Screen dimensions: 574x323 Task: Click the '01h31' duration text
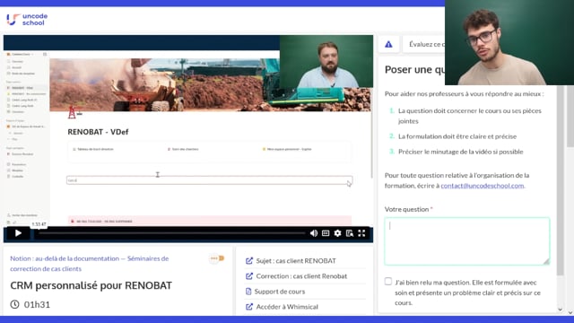point(37,305)
